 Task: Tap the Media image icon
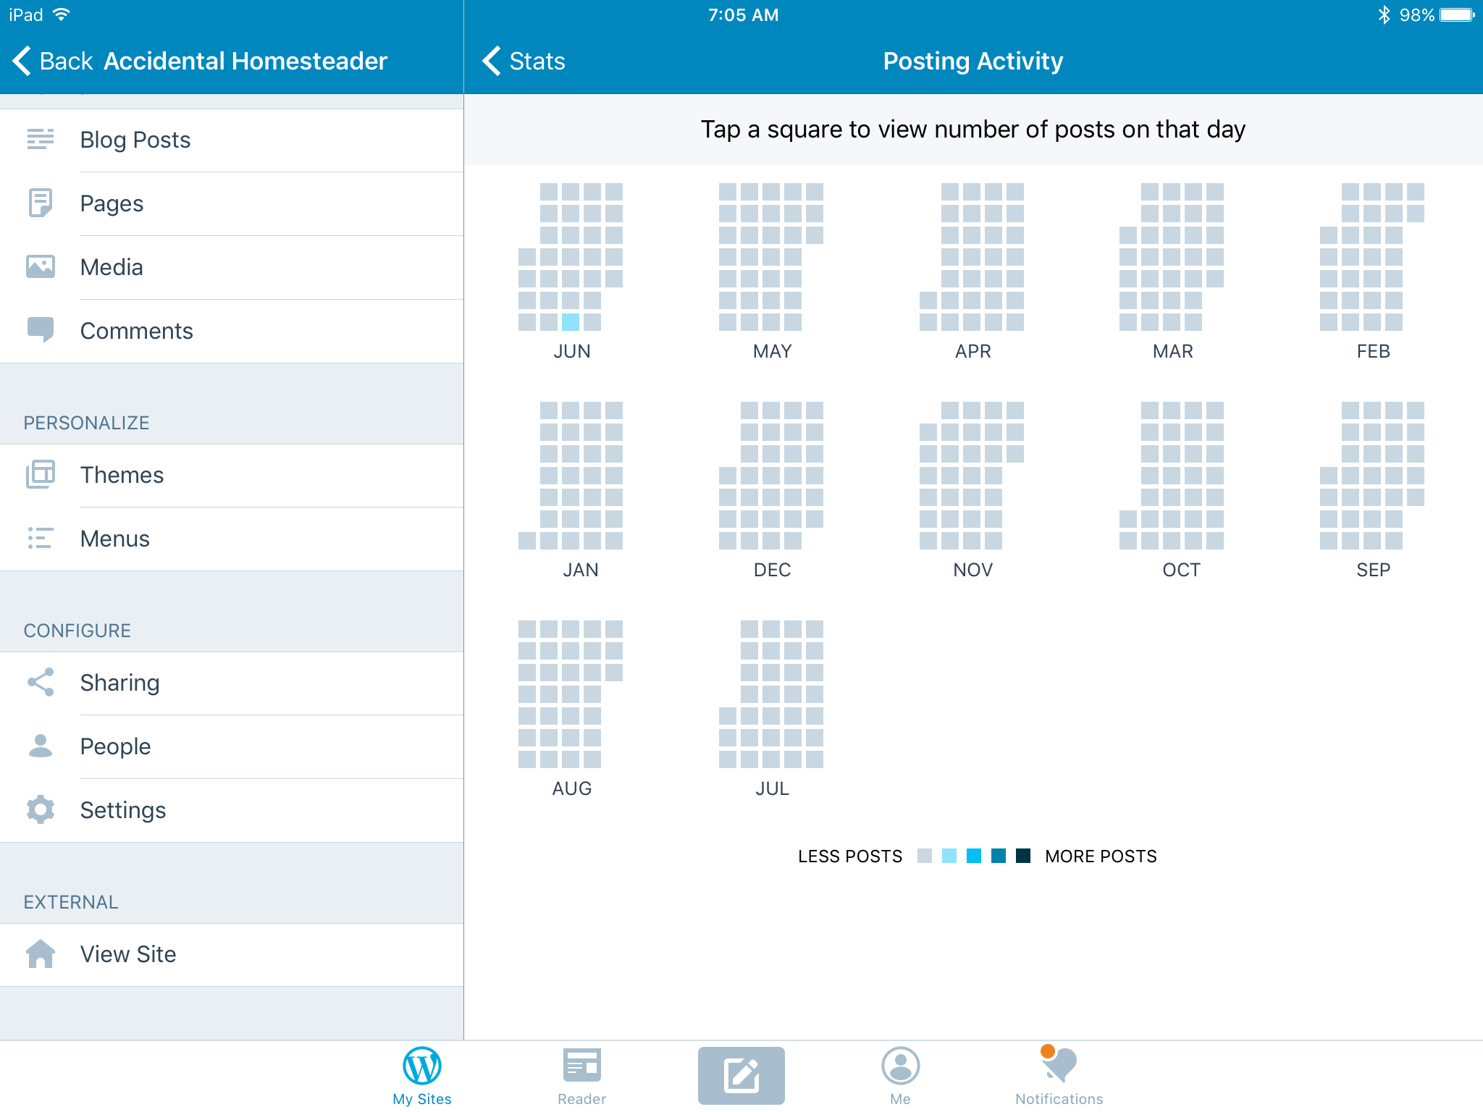click(x=41, y=266)
